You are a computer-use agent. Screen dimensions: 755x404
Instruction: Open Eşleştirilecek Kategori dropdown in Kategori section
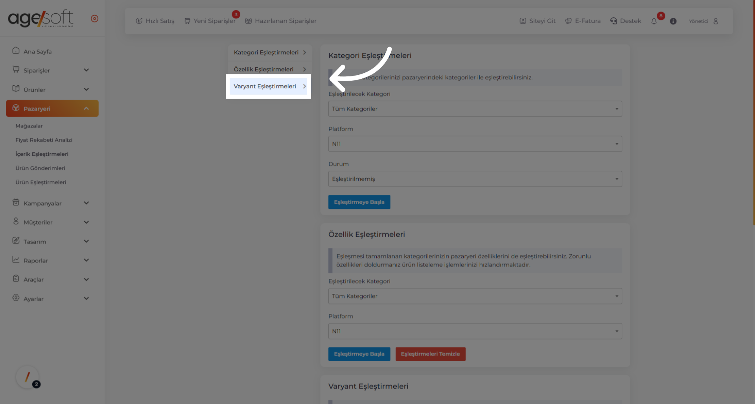475,109
